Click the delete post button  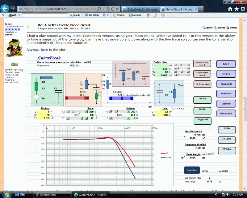click(x=232, y=28)
